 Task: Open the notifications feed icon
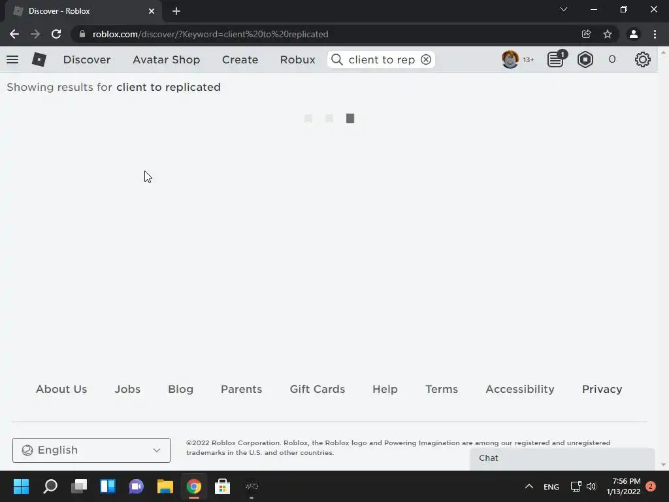click(x=557, y=59)
